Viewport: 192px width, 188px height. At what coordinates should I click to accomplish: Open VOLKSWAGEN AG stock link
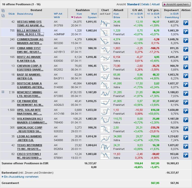(32, 120)
